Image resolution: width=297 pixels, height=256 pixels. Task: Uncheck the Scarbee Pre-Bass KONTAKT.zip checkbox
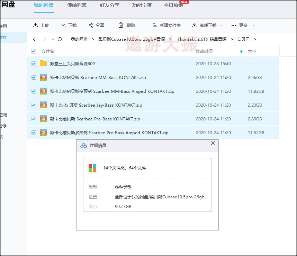click(34, 119)
